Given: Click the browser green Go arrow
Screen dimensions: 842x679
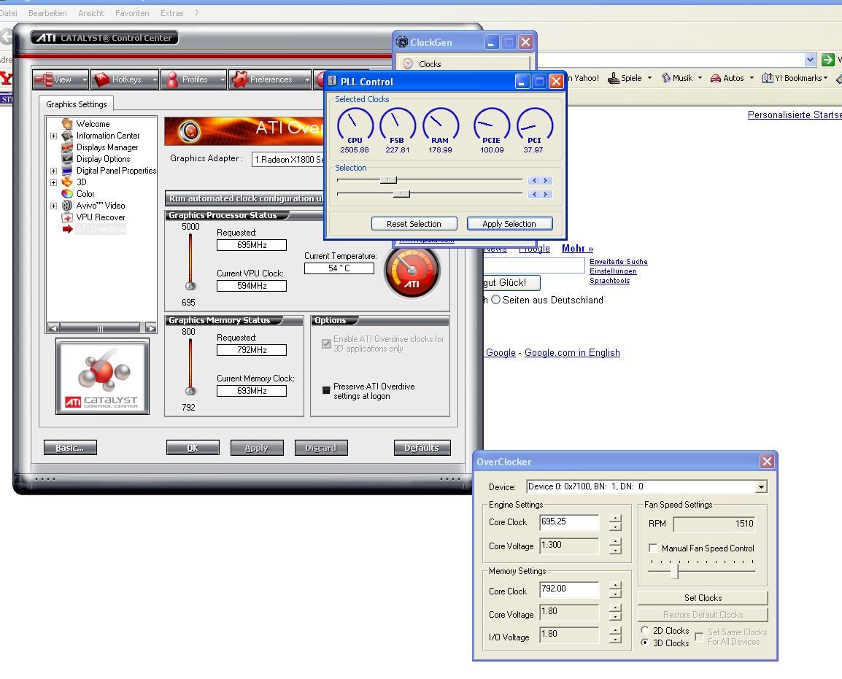Looking at the screenshot, I should [x=827, y=60].
